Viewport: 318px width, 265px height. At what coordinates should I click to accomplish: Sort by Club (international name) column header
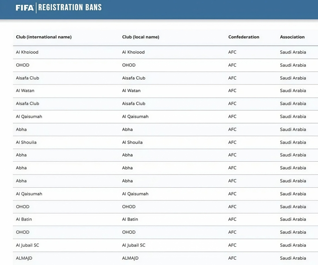44,37
